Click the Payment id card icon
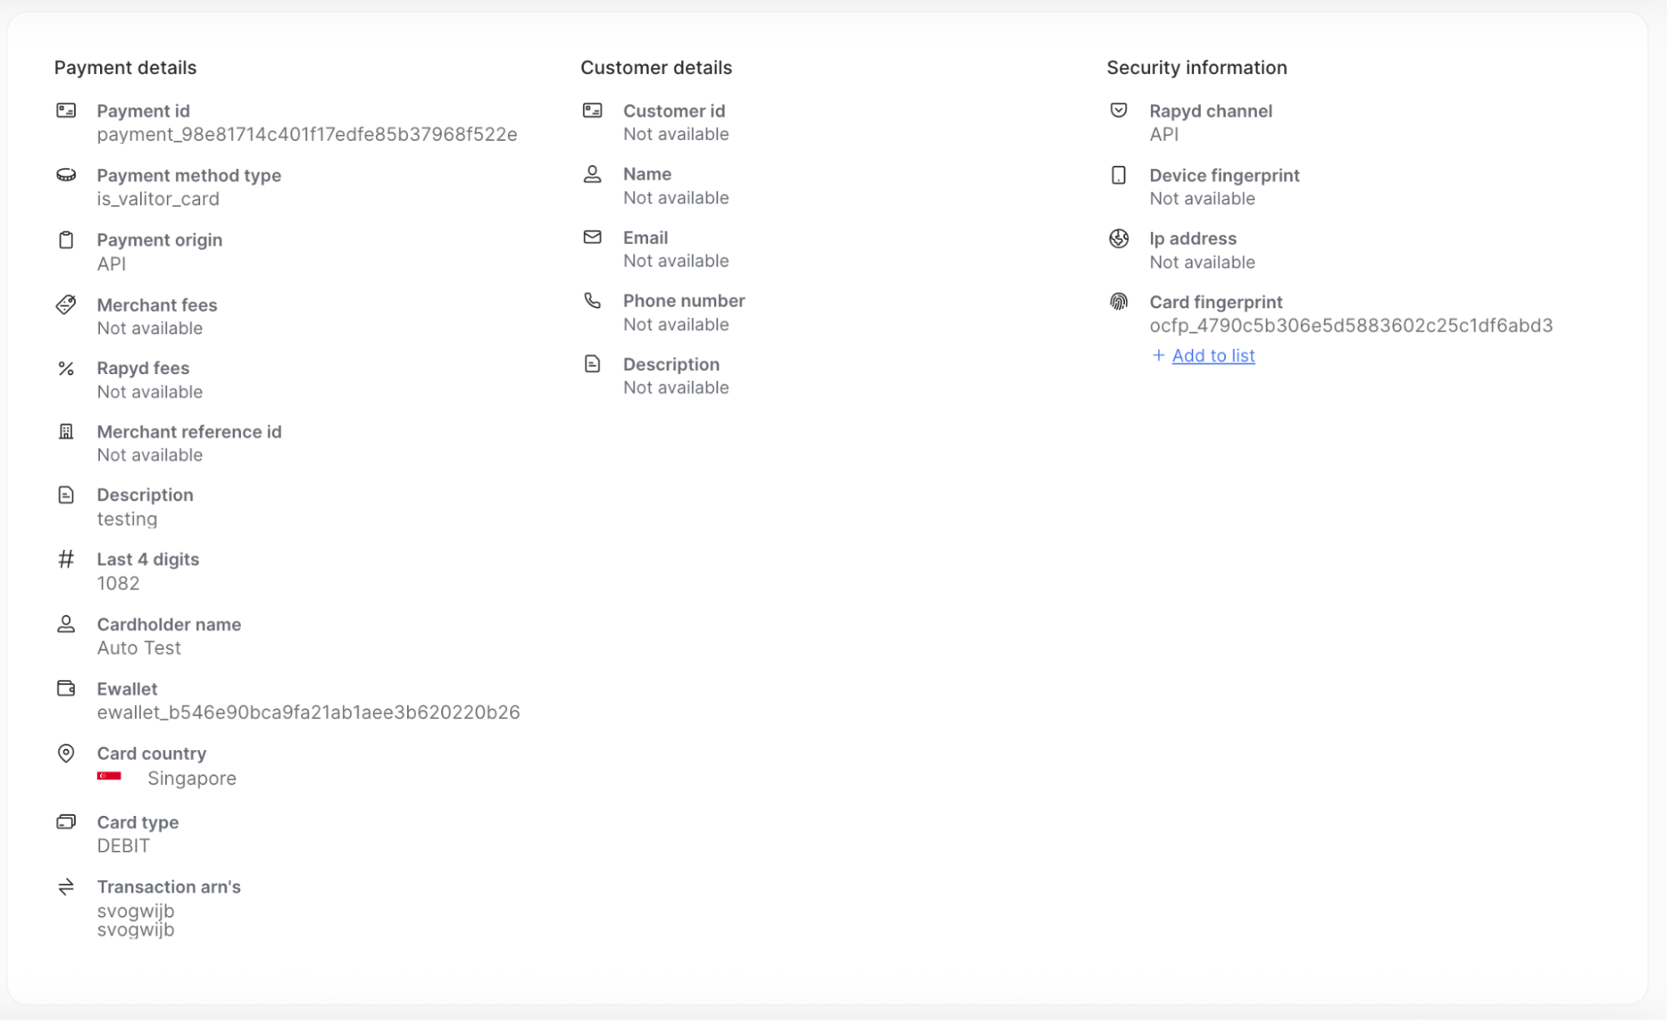The width and height of the screenshot is (1667, 1020). 67,110
